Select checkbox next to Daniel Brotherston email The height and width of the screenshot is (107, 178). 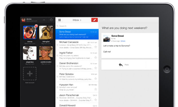point(57,66)
